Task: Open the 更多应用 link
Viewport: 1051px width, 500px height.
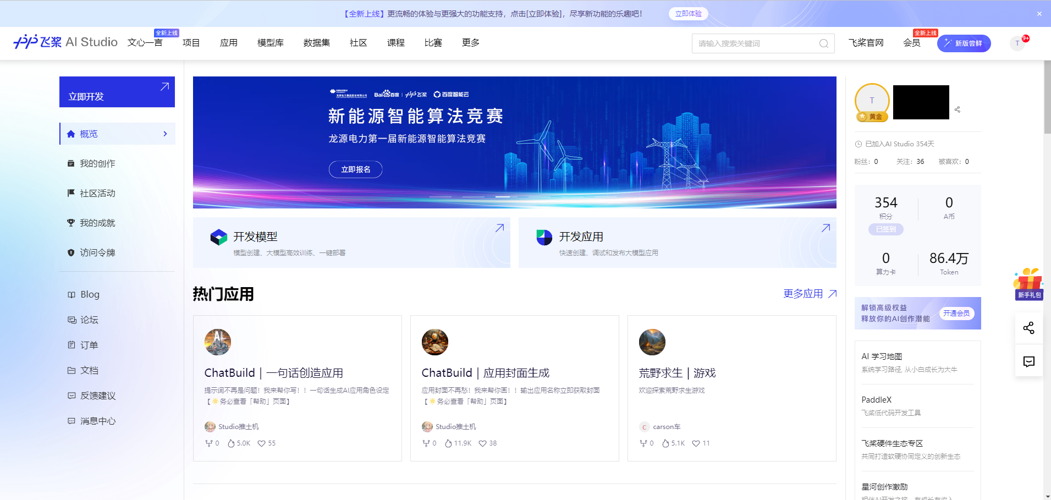Action: [x=810, y=294]
